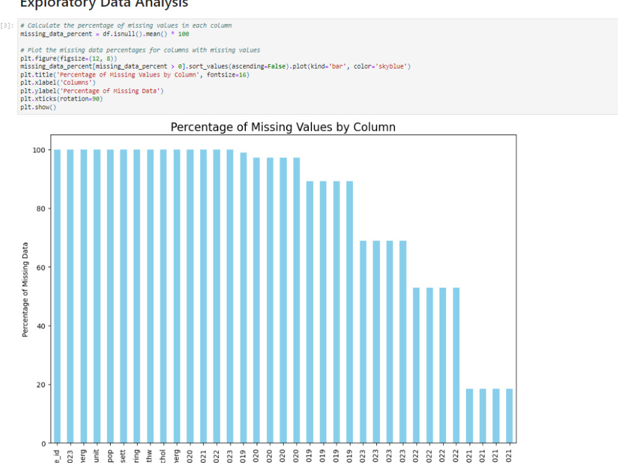Screen dimensions: 618x463
Task: Click the y-axis tick label '60'
Action: tap(41, 267)
